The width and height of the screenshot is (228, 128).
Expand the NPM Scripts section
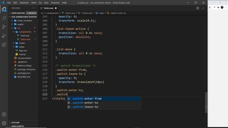23,126
